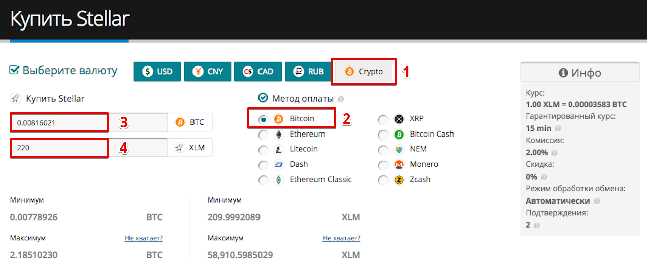Click the NEM shield icon
647x268 pixels.
coord(399,150)
